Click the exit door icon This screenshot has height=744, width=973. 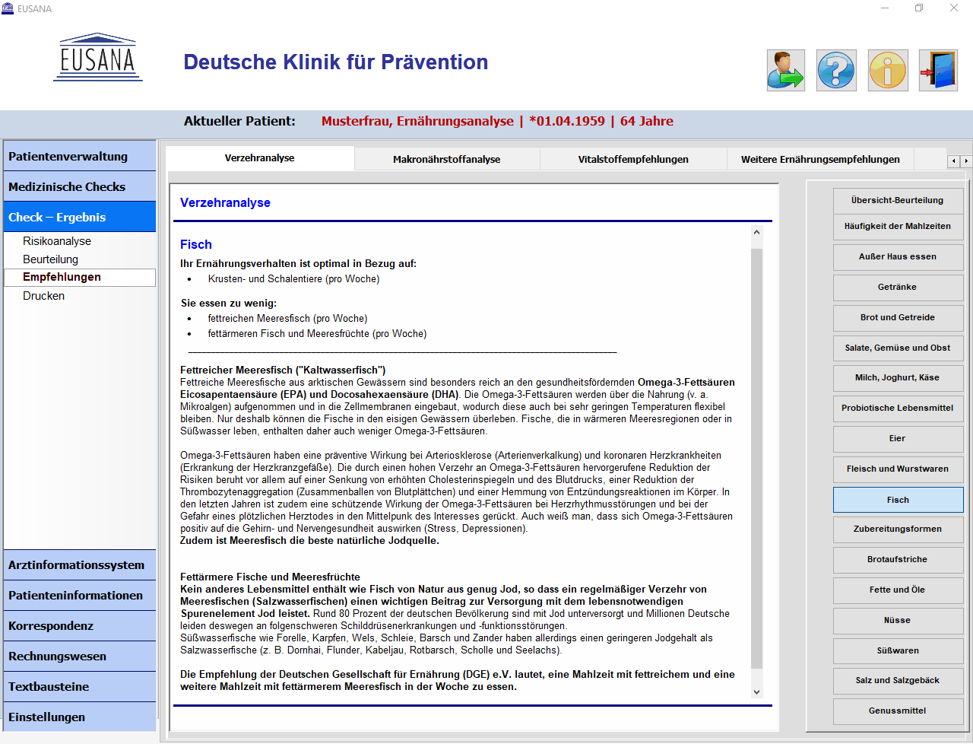coord(938,71)
